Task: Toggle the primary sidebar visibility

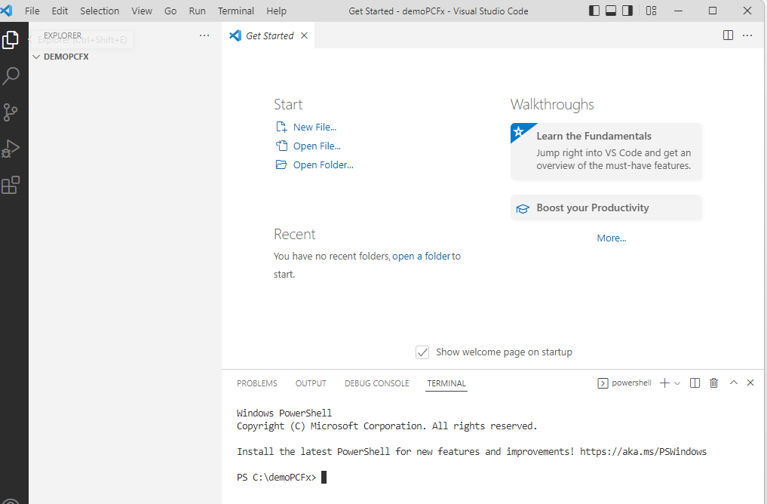Action: click(x=594, y=11)
